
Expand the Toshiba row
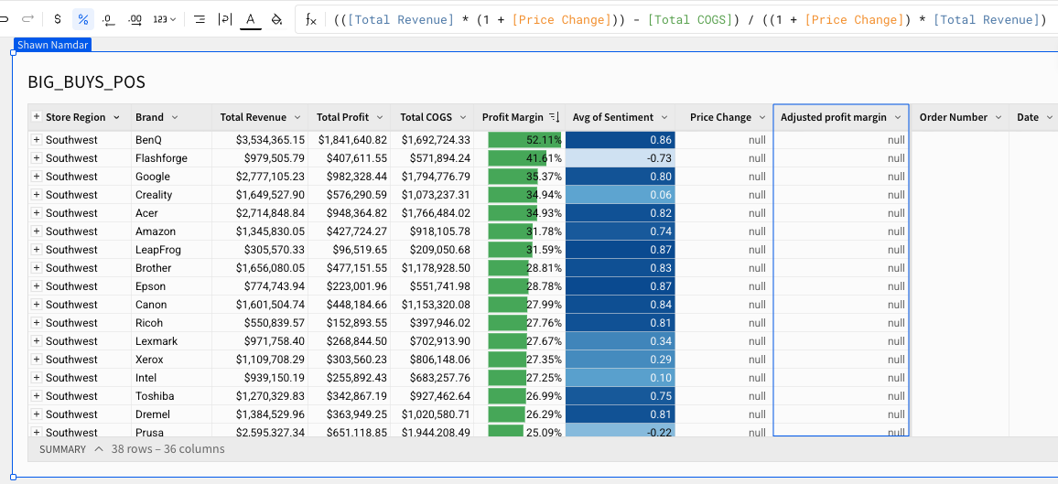click(x=37, y=395)
